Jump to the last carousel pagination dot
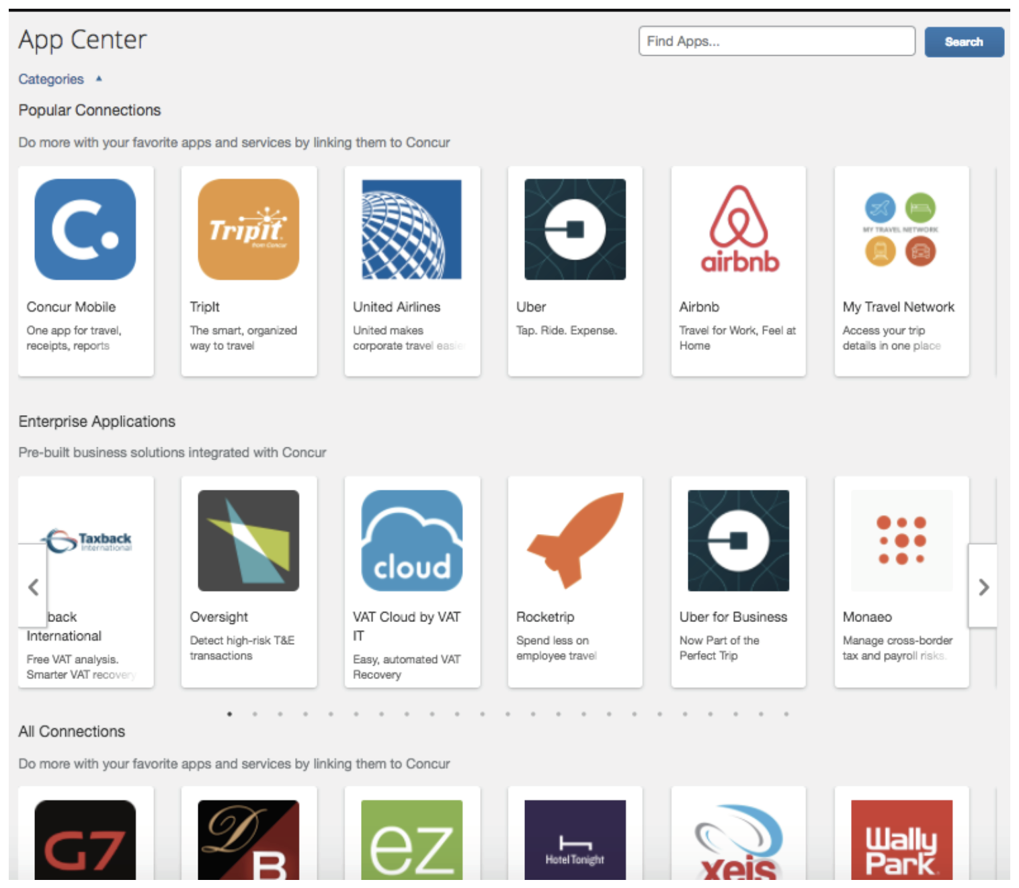 point(786,714)
